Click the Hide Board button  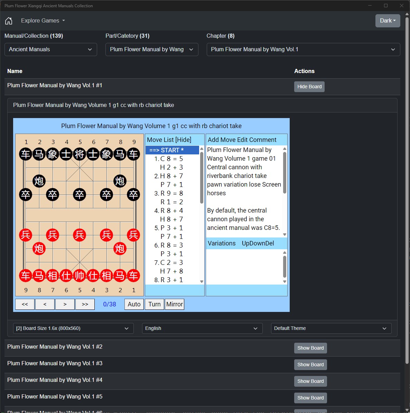309,87
